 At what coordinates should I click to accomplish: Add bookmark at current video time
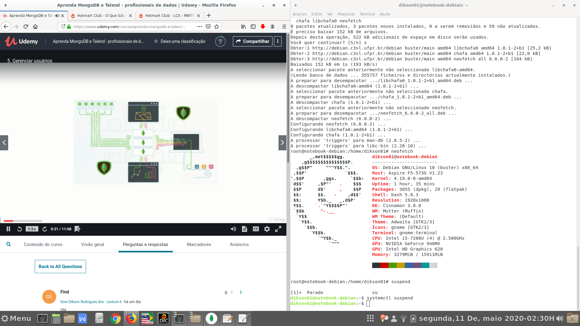click(77, 229)
